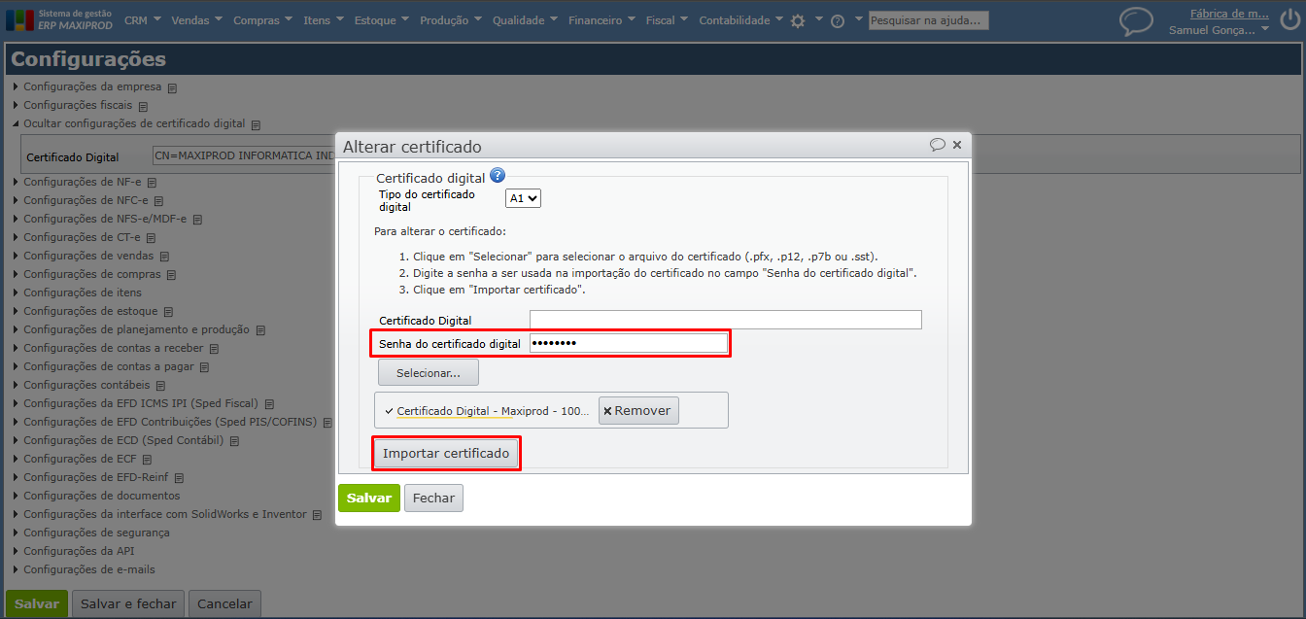Open the Samuel Gonça... user menu
Image resolution: width=1306 pixels, height=619 pixels.
pos(1219,30)
